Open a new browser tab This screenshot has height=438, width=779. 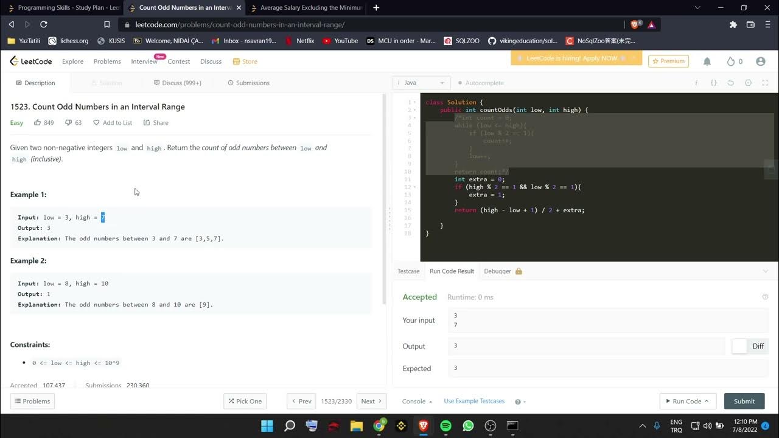[376, 8]
